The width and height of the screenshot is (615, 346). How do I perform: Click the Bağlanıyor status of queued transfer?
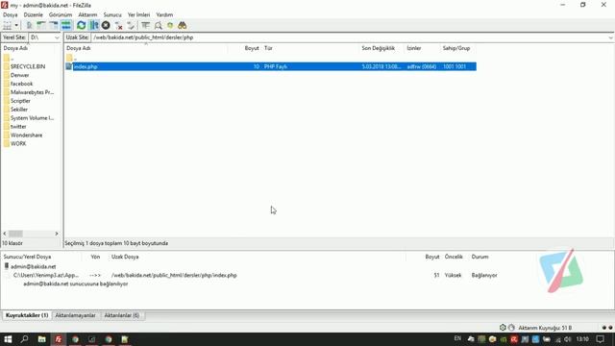[484, 276]
